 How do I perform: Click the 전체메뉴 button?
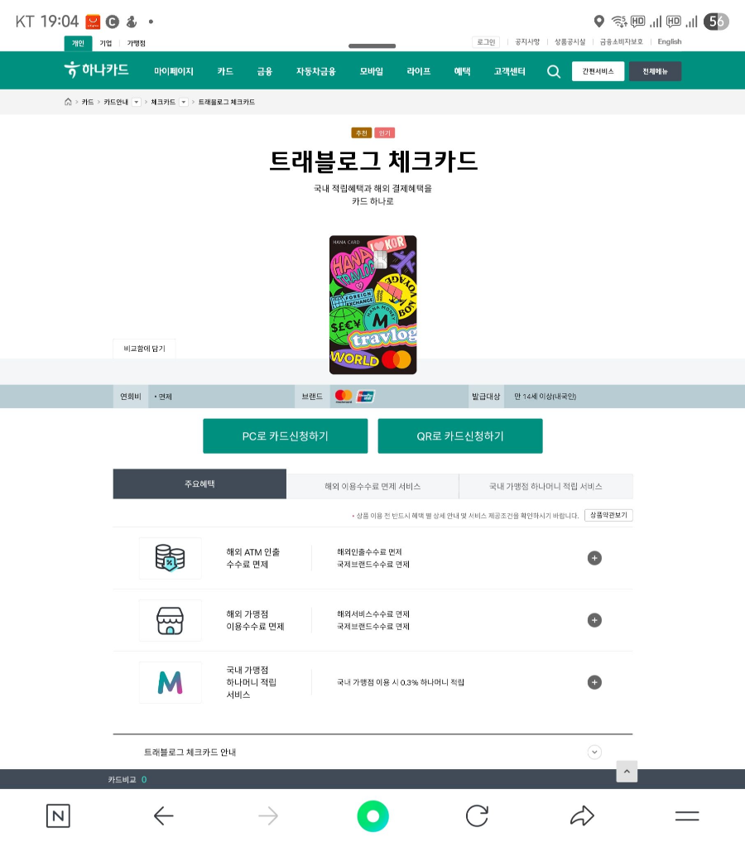pyautogui.click(x=655, y=71)
